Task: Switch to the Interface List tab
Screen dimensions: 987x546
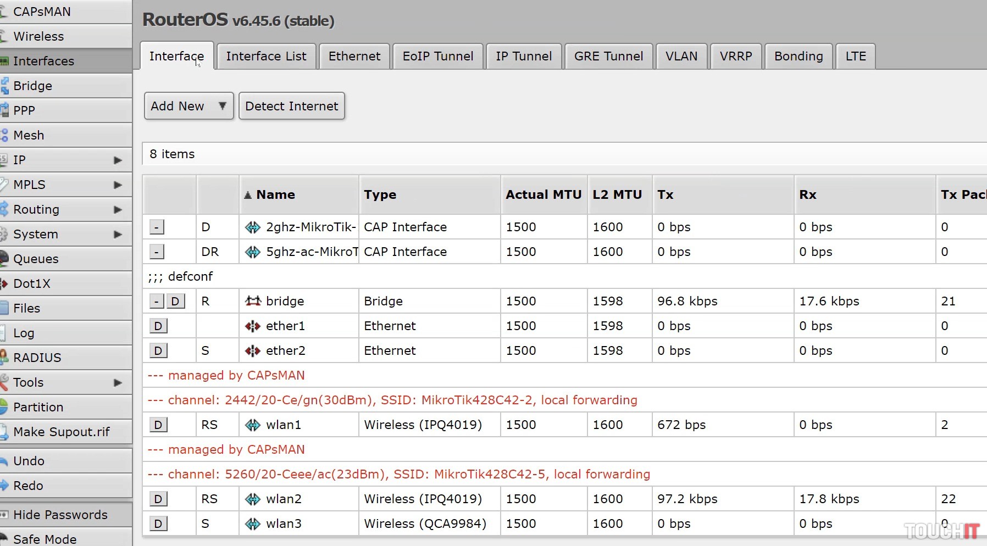Action: click(x=266, y=56)
